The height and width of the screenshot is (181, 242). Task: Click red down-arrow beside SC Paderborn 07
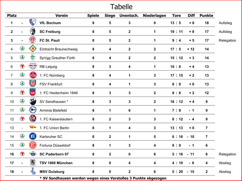coord(22,154)
